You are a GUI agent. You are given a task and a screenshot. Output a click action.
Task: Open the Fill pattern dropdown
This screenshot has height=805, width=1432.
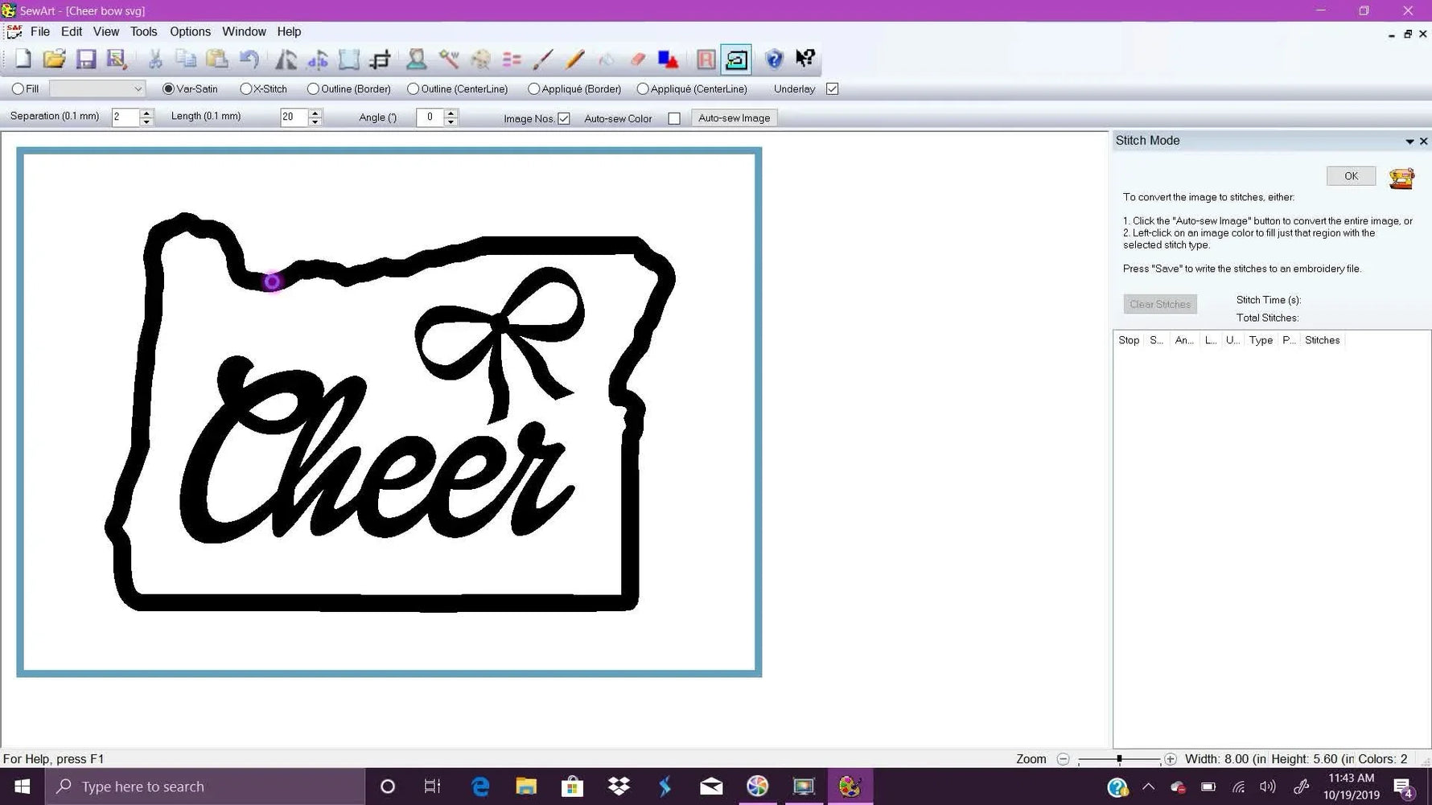click(135, 88)
